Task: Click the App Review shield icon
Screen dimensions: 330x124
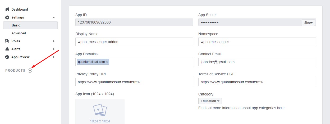Action: pyautogui.click(x=7, y=57)
